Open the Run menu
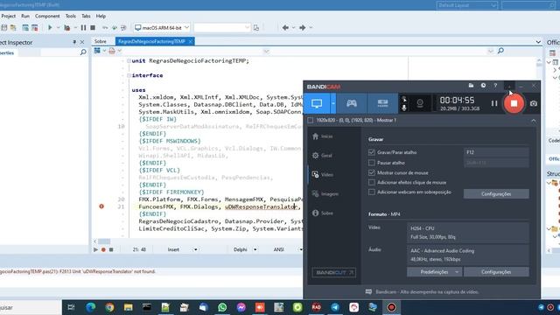The width and height of the screenshot is (560, 315). click(25, 16)
